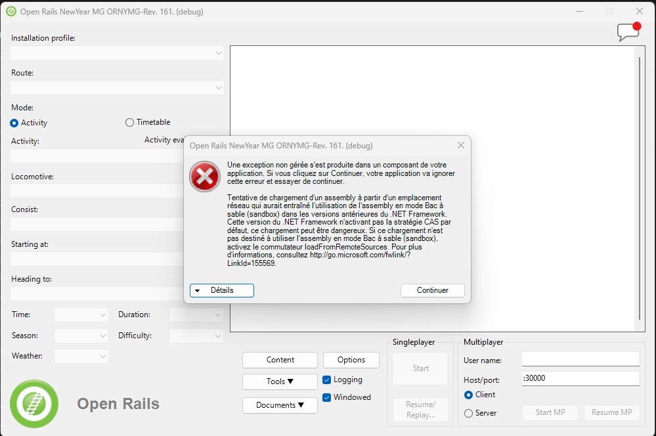Click the Locomotive combo box field
The width and height of the screenshot is (656, 436).
[97, 191]
